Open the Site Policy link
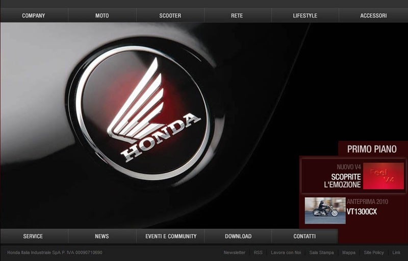This screenshot has height=261, width=408. [x=374, y=252]
